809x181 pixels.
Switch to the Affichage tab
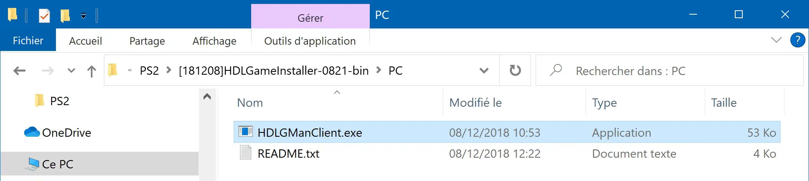coord(214,41)
